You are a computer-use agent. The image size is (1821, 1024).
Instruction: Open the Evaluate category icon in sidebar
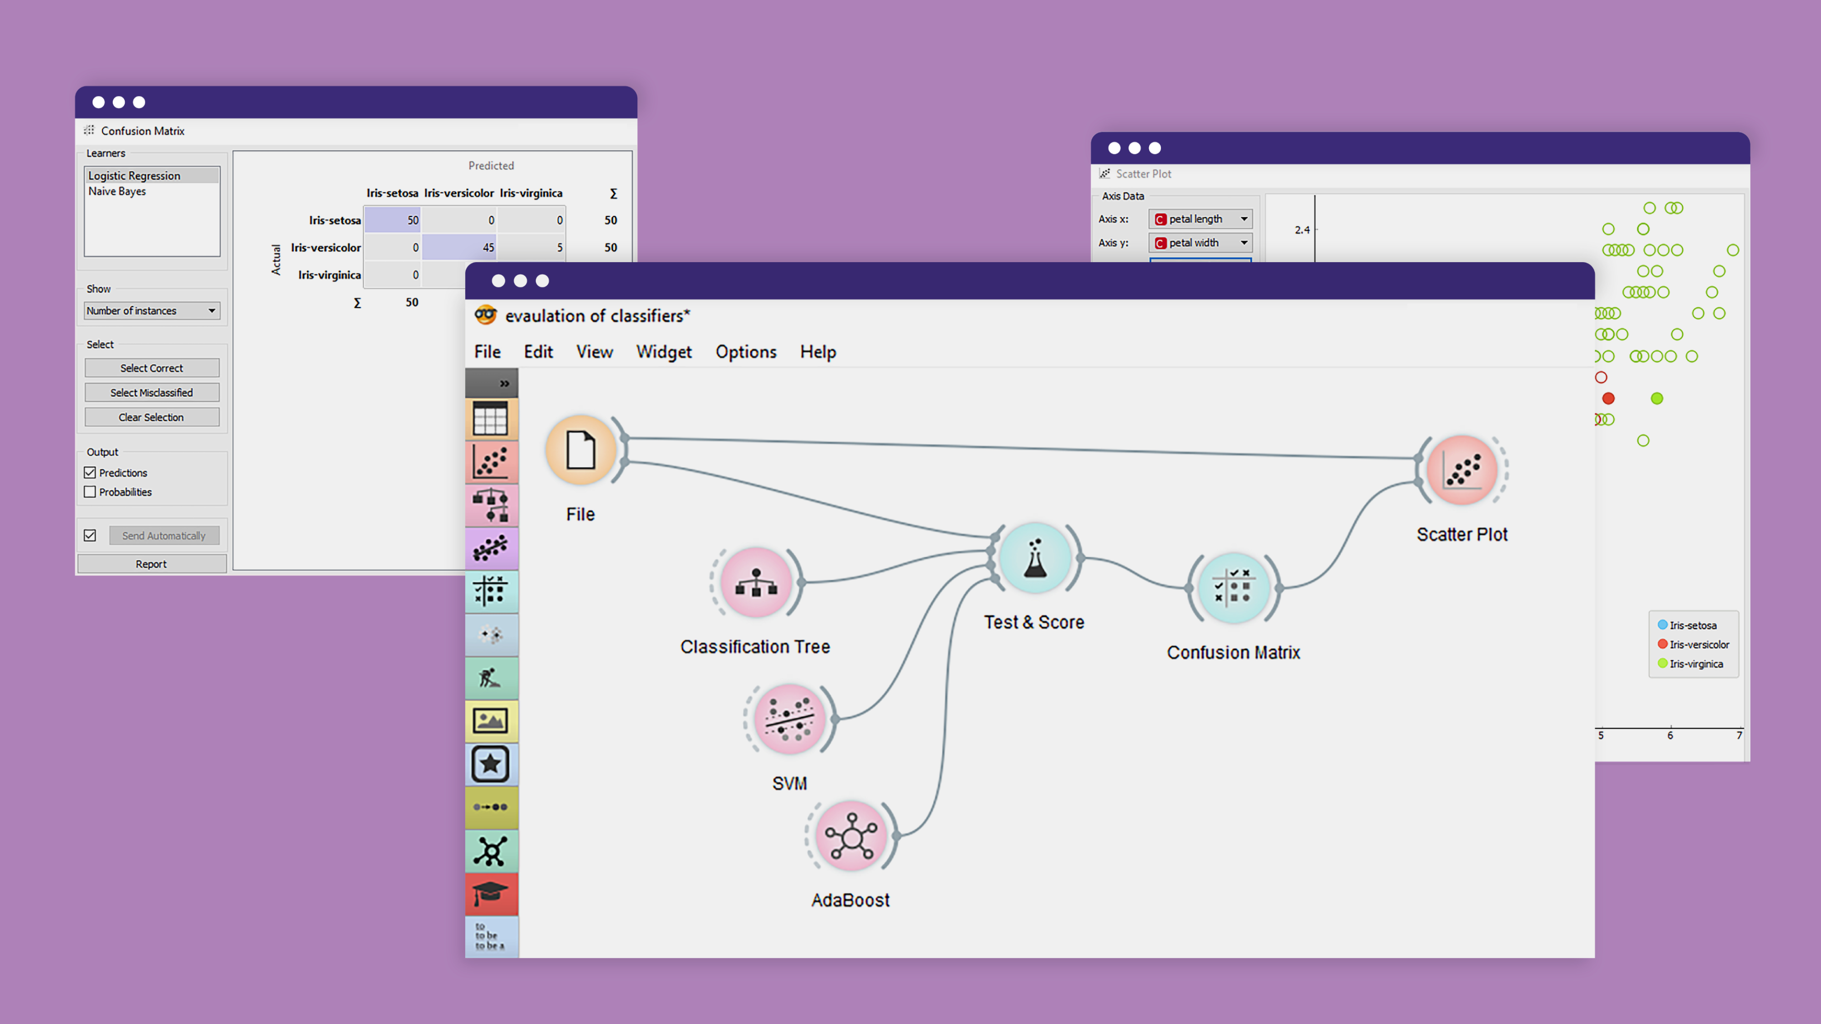point(491,592)
